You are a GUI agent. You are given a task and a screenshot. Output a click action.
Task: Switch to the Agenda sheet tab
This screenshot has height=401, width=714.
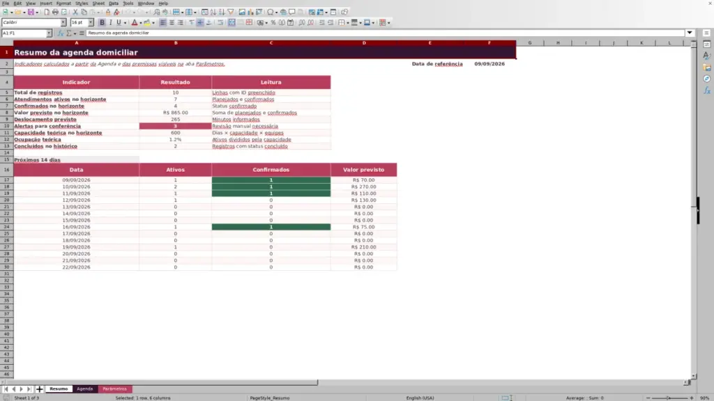(84, 389)
